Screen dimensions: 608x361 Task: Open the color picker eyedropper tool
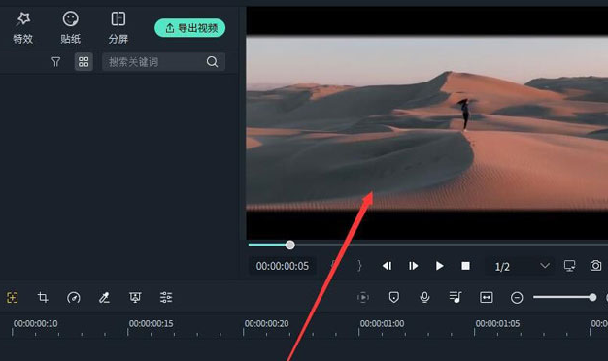[x=104, y=298]
